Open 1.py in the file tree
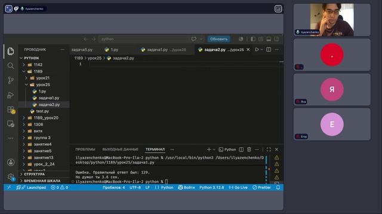 click(42, 91)
